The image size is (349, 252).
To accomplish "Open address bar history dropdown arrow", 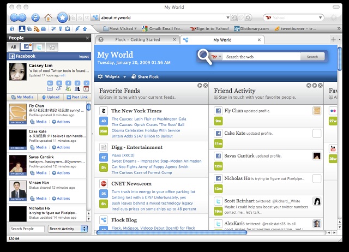I will point(228,17).
